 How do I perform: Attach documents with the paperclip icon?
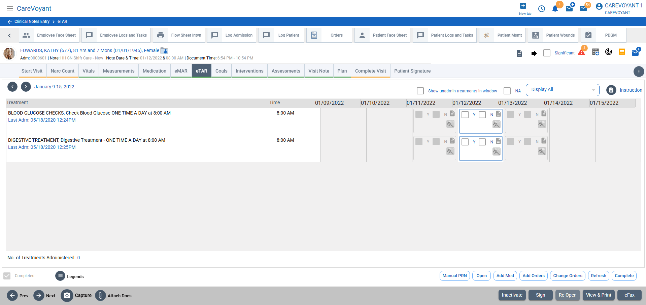[x=100, y=296]
